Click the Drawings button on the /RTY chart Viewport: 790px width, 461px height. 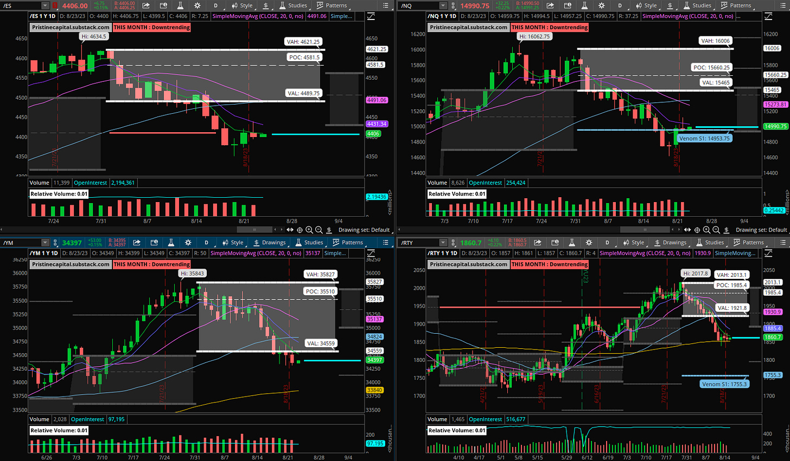[x=670, y=242]
